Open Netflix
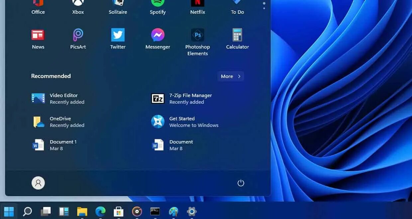 point(198,7)
